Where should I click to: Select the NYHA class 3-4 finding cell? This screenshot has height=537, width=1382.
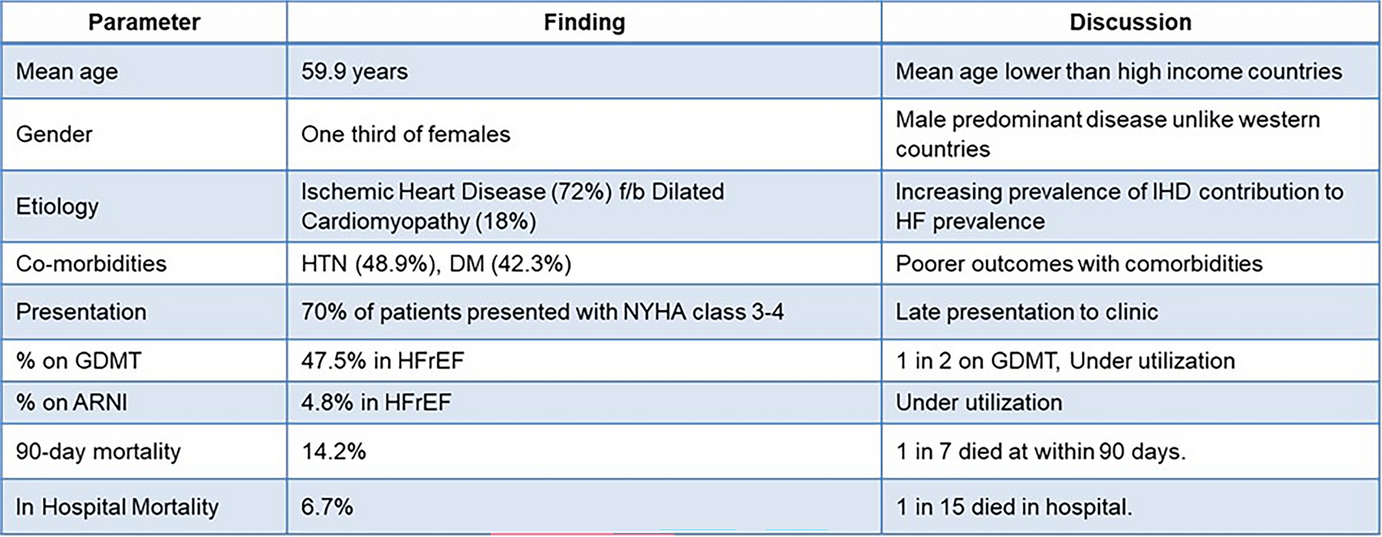542,312
